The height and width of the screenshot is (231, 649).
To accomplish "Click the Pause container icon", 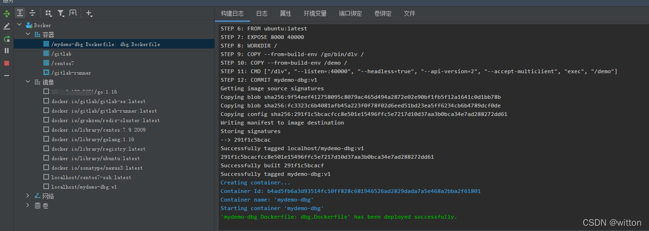I will [7, 50].
